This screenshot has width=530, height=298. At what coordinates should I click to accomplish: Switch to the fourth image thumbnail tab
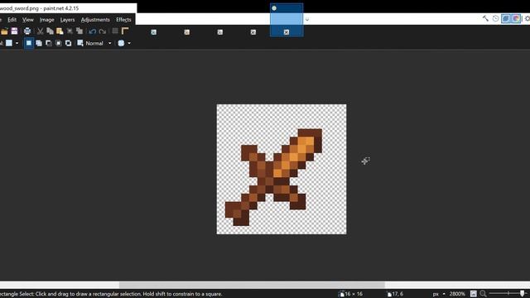pyautogui.click(x=253, y=32)
